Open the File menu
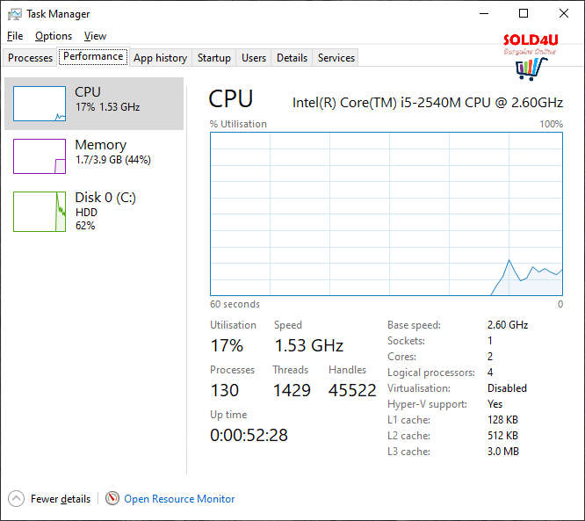This screenshot has height=521, width=585. pos(15,36)
